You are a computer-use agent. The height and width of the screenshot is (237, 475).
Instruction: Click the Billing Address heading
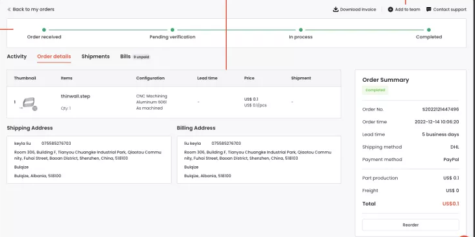tap(196, 128)
